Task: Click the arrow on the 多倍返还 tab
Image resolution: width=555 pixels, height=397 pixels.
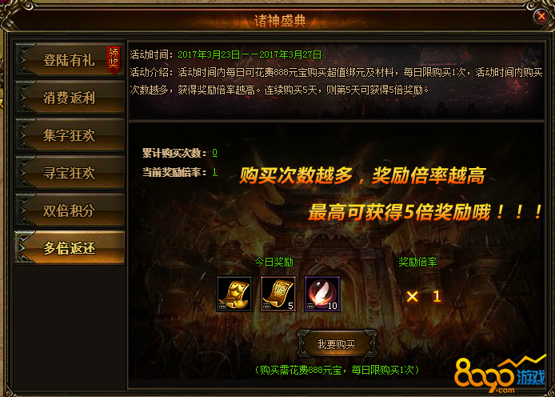Action: (x=22, y=248)
